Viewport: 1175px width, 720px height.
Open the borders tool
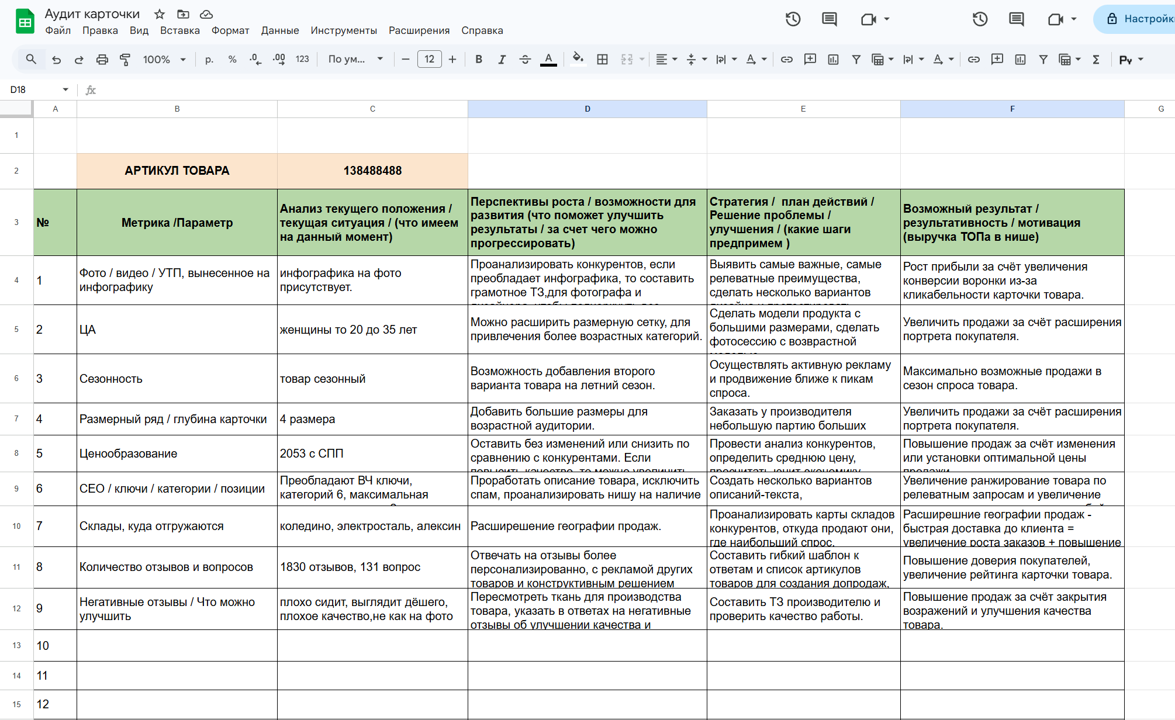click(x=602, y=59)
